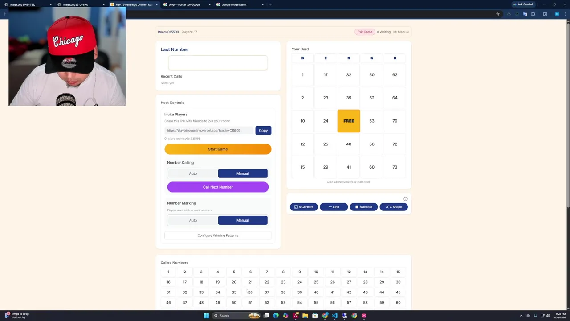Image resolution: width=570 pixels, height=321 pixels.
Task: Open the browser extensions puzzle icon
Action: click(x=533, y=14)
